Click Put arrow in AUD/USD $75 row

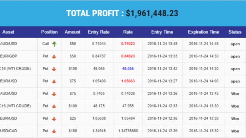[x=54, y=94]
